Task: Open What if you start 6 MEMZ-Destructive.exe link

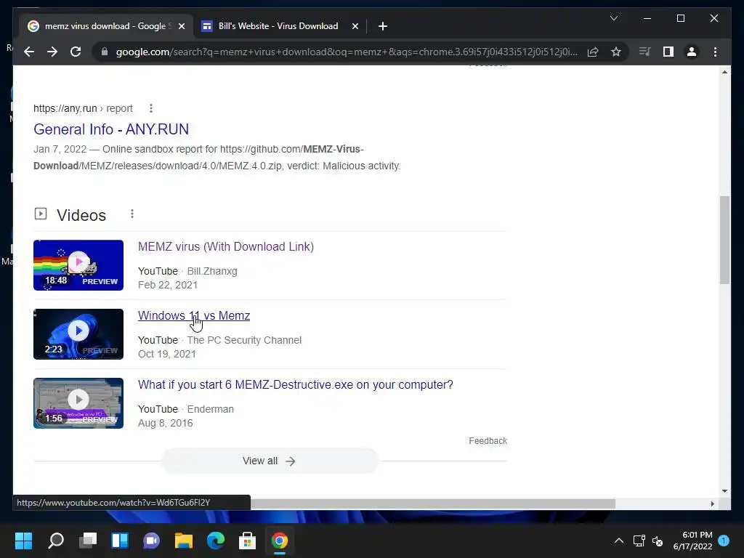Action: click(x=295, y=384)
